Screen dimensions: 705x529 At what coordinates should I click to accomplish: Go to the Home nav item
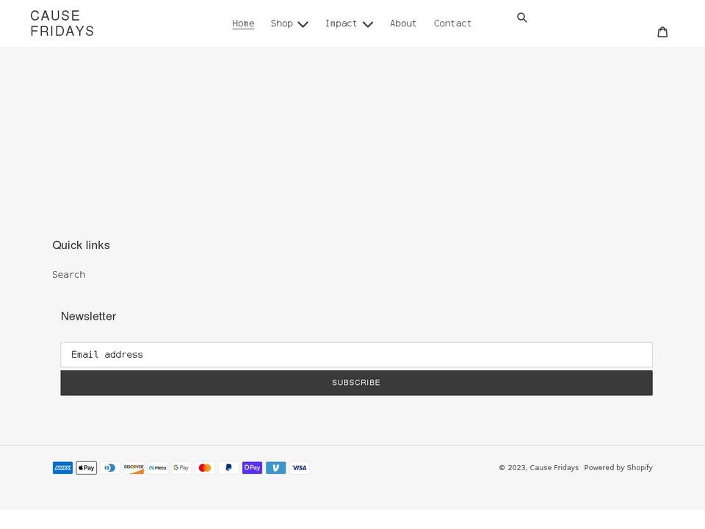pyautogui.click(x=243, y=24)
